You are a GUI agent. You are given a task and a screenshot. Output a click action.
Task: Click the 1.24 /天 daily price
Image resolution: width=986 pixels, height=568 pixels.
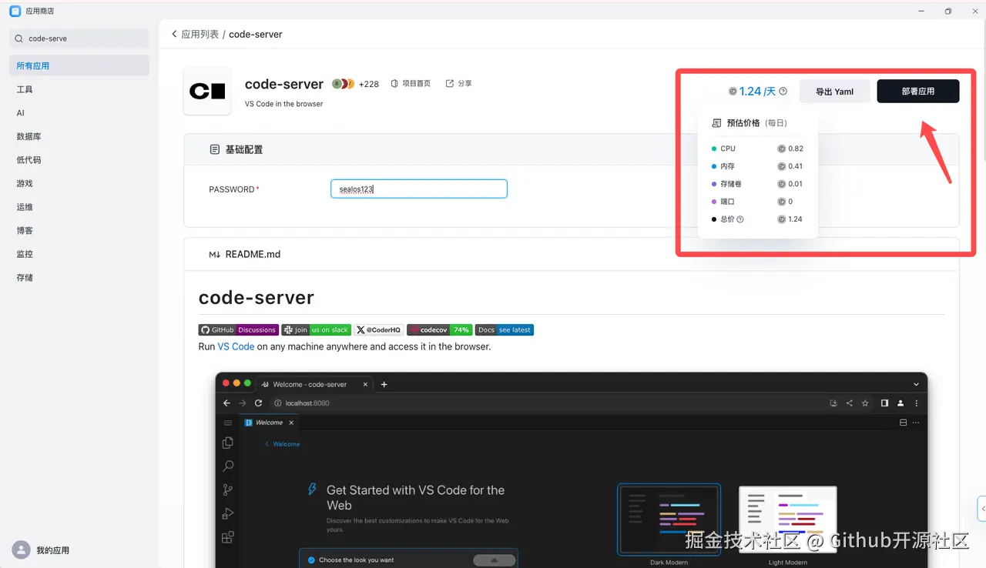(757, 91)
